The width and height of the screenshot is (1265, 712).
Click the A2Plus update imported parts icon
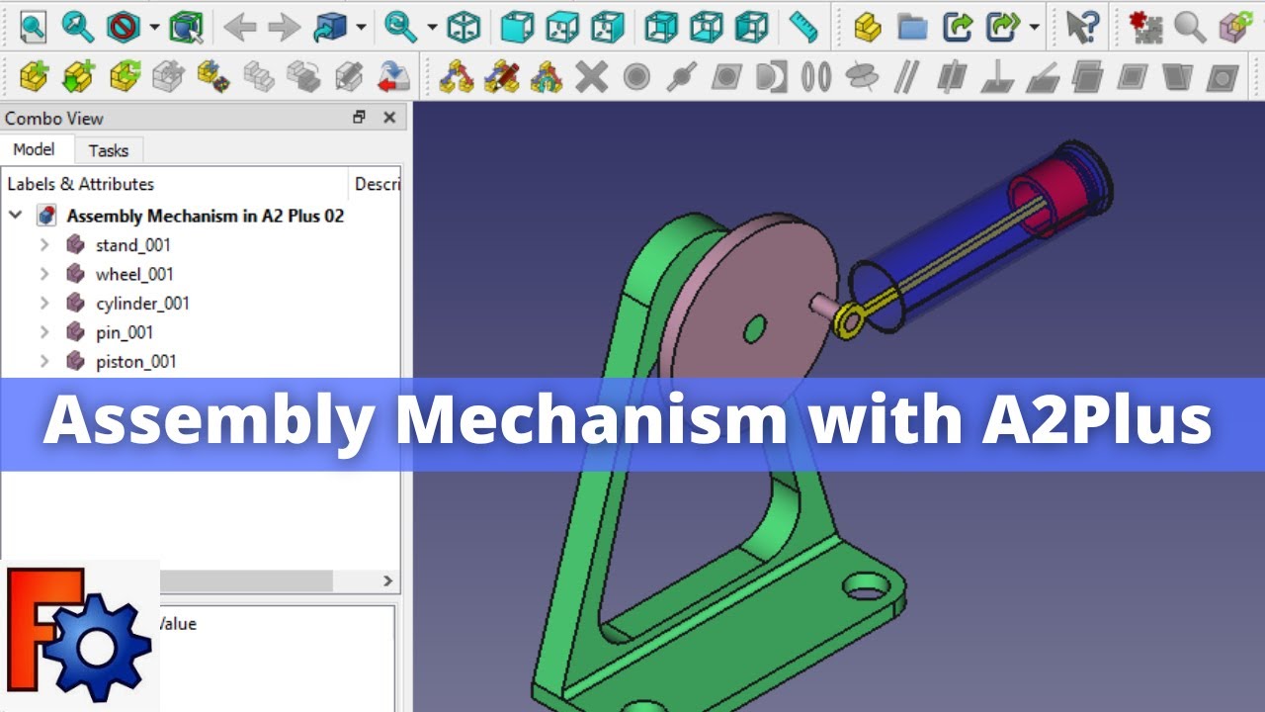point(125,76)
